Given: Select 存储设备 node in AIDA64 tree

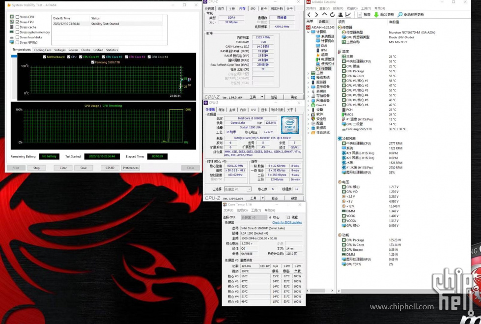Looking at the screenshot, I should pyautogui.click(x=320, y=96).
